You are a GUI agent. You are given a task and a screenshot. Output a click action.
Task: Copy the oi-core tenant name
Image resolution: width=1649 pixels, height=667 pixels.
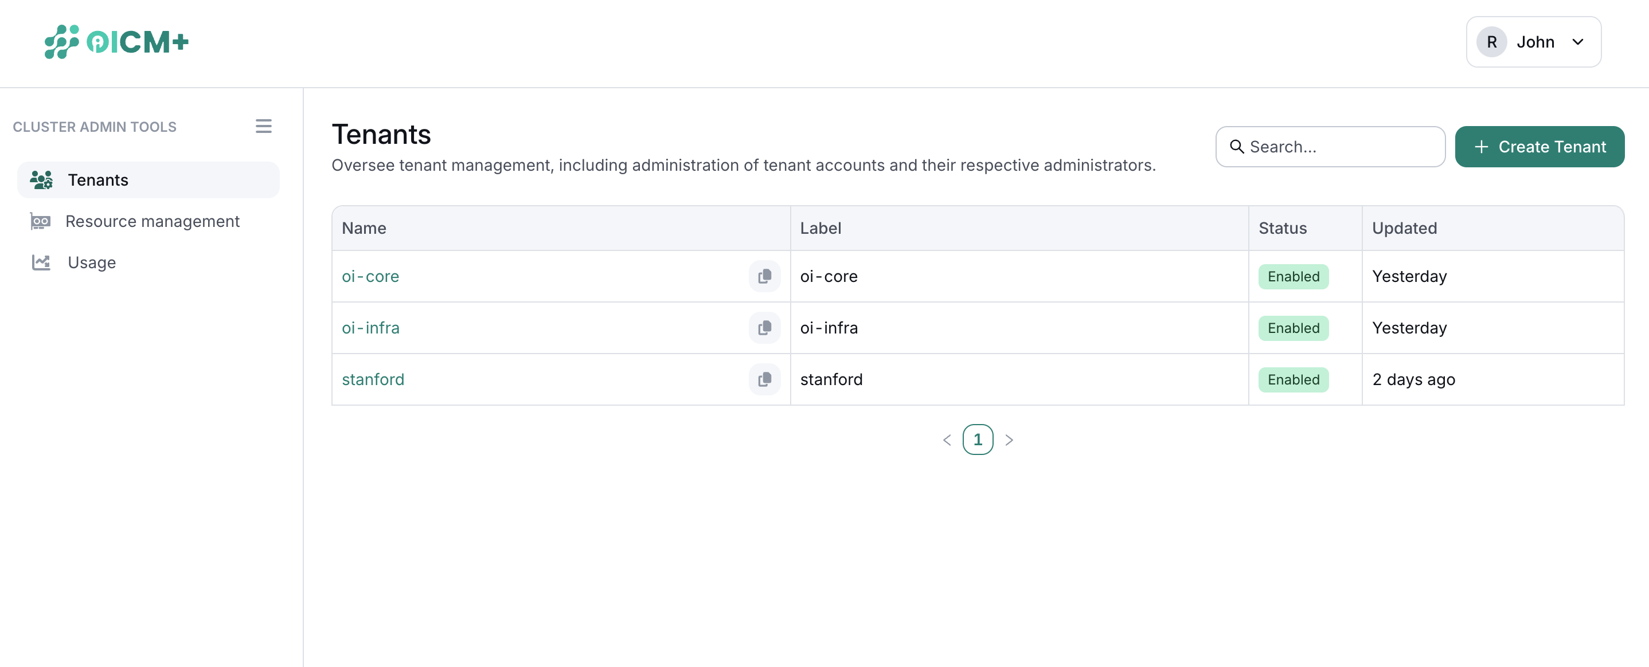[764, 276]
